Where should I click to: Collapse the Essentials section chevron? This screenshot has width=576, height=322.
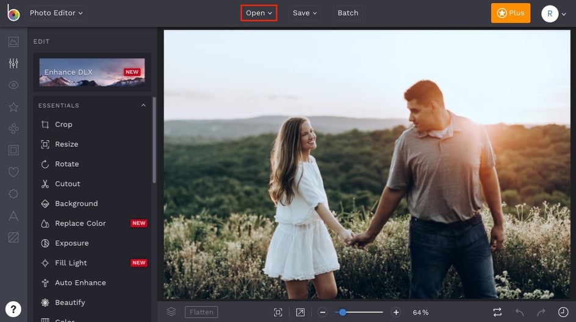143,105
